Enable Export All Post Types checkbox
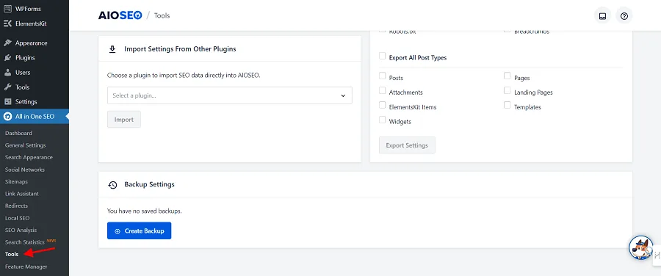The height and width of the screenshot is (276, 661). 383,56
